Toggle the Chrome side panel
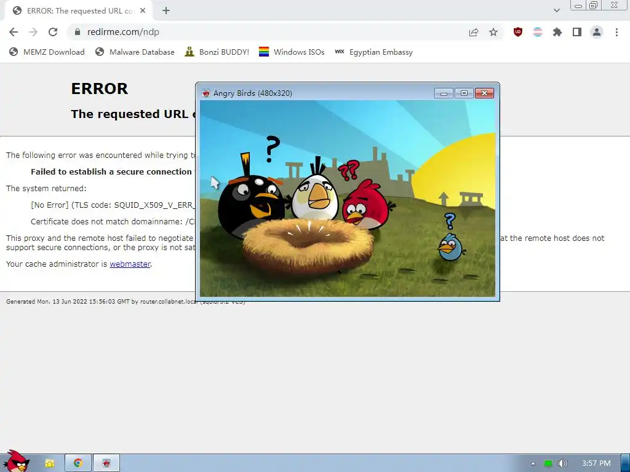 577,32
